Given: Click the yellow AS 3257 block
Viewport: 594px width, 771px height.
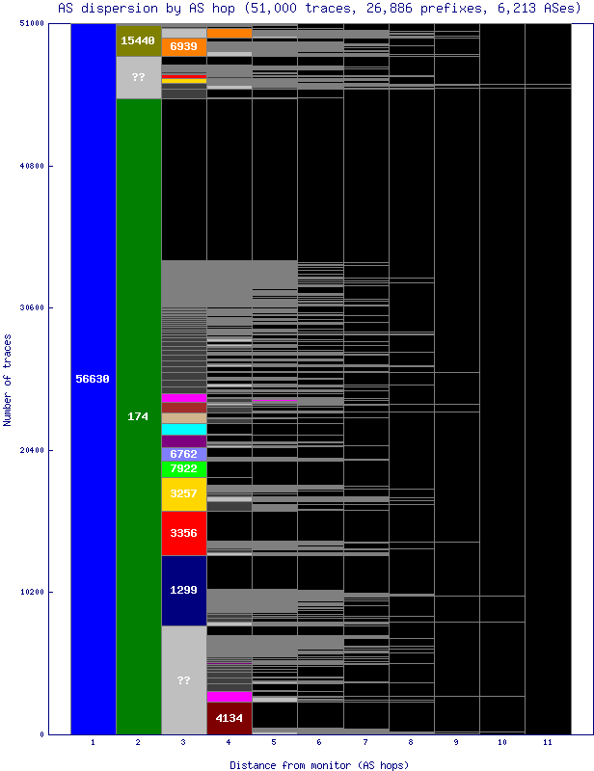Looking at the screenshot, I should [x=183, y=493].
